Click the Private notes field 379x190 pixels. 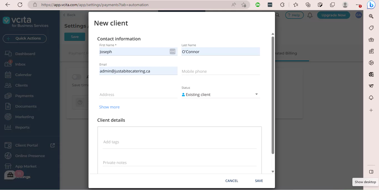[x=180, y=163]
